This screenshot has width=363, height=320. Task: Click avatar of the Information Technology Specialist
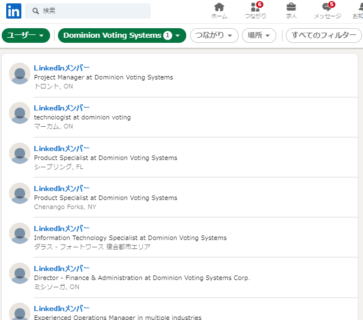[x=20, y=234]
